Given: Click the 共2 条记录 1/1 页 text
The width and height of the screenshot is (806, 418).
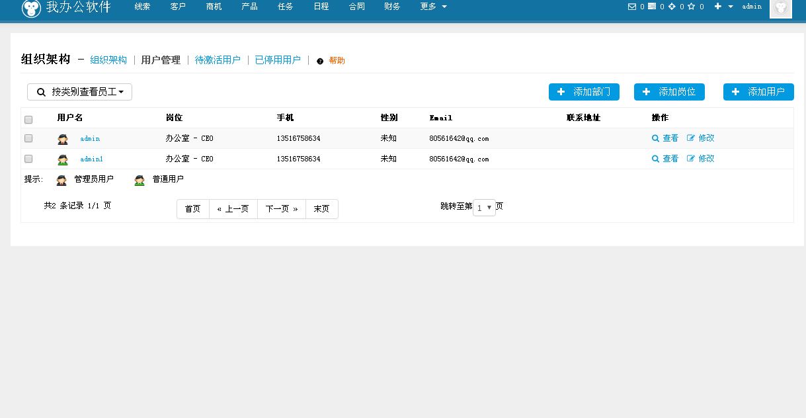Looking at the screenshot, I should 77,206.
